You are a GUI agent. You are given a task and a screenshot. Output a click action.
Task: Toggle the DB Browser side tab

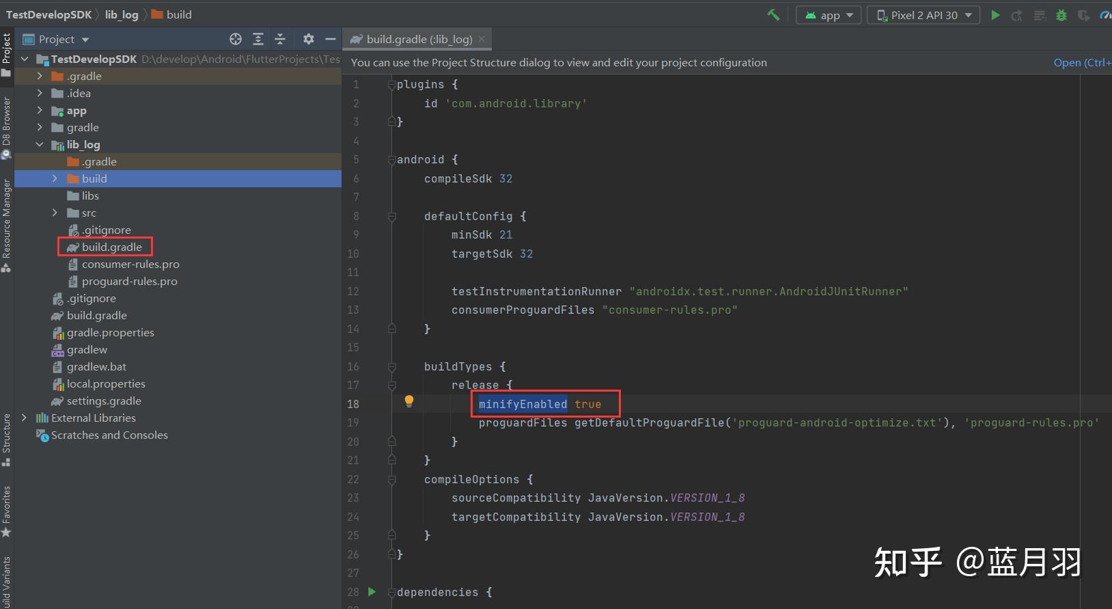(x=6, y=128)
